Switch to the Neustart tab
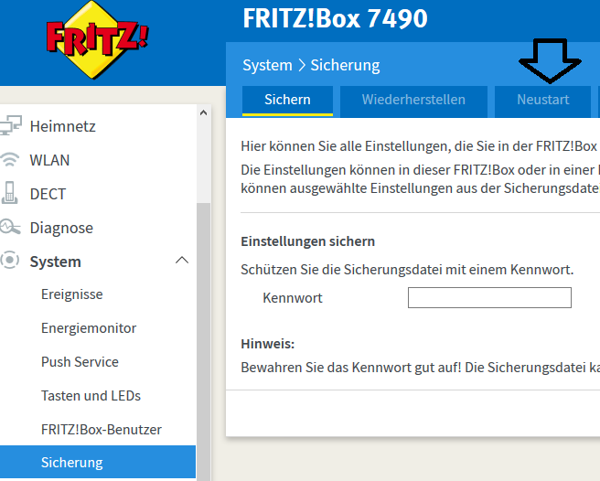The width and height of the screenshot is (600, 481). [x=543, y=101]
